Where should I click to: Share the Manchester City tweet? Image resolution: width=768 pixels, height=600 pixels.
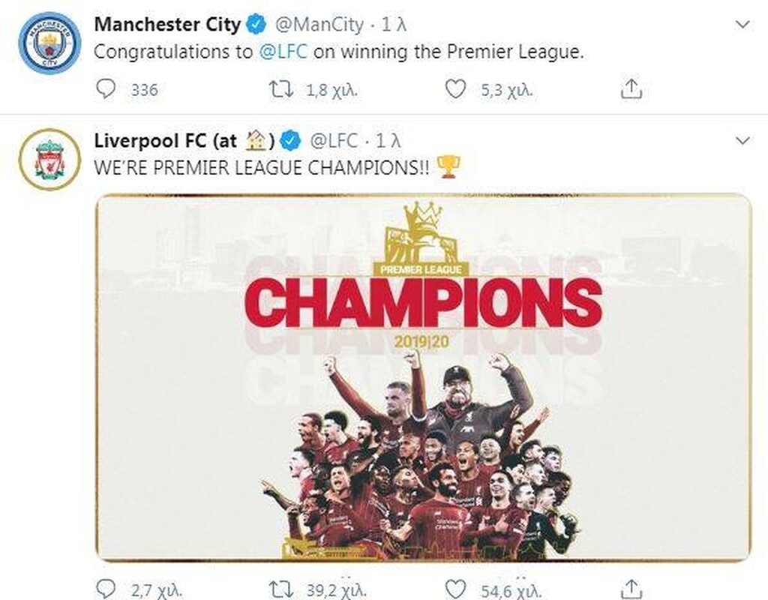coord(631,90)
